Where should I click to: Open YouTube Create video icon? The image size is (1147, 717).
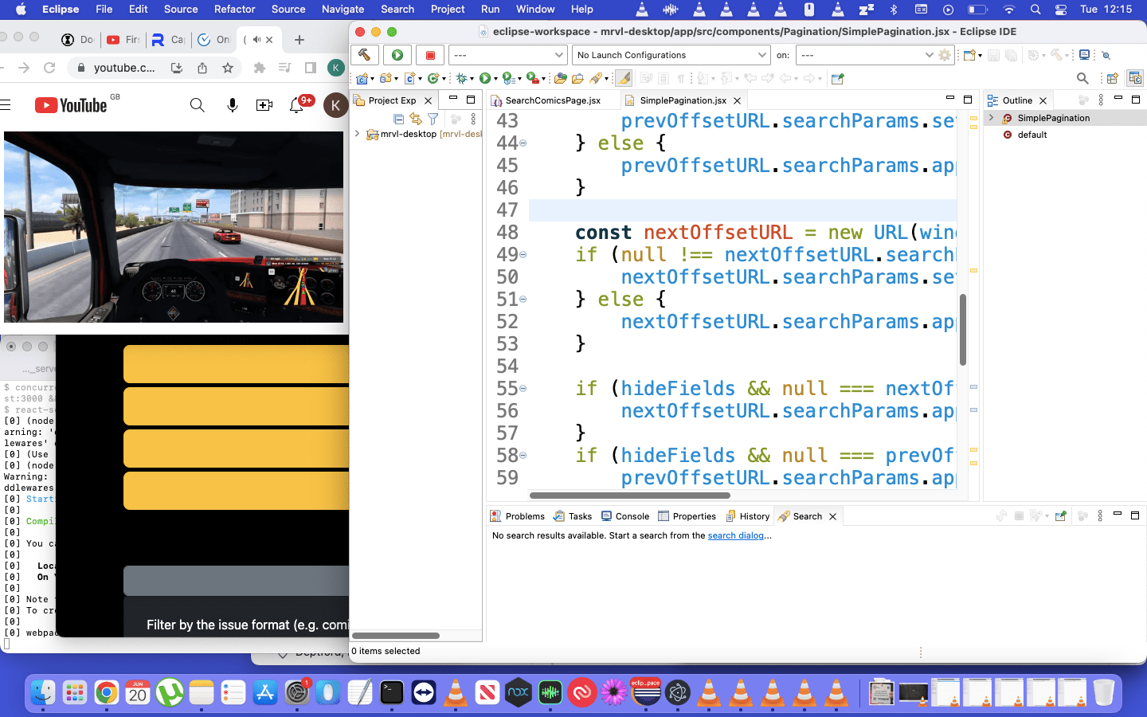click(x=264, y=105)
